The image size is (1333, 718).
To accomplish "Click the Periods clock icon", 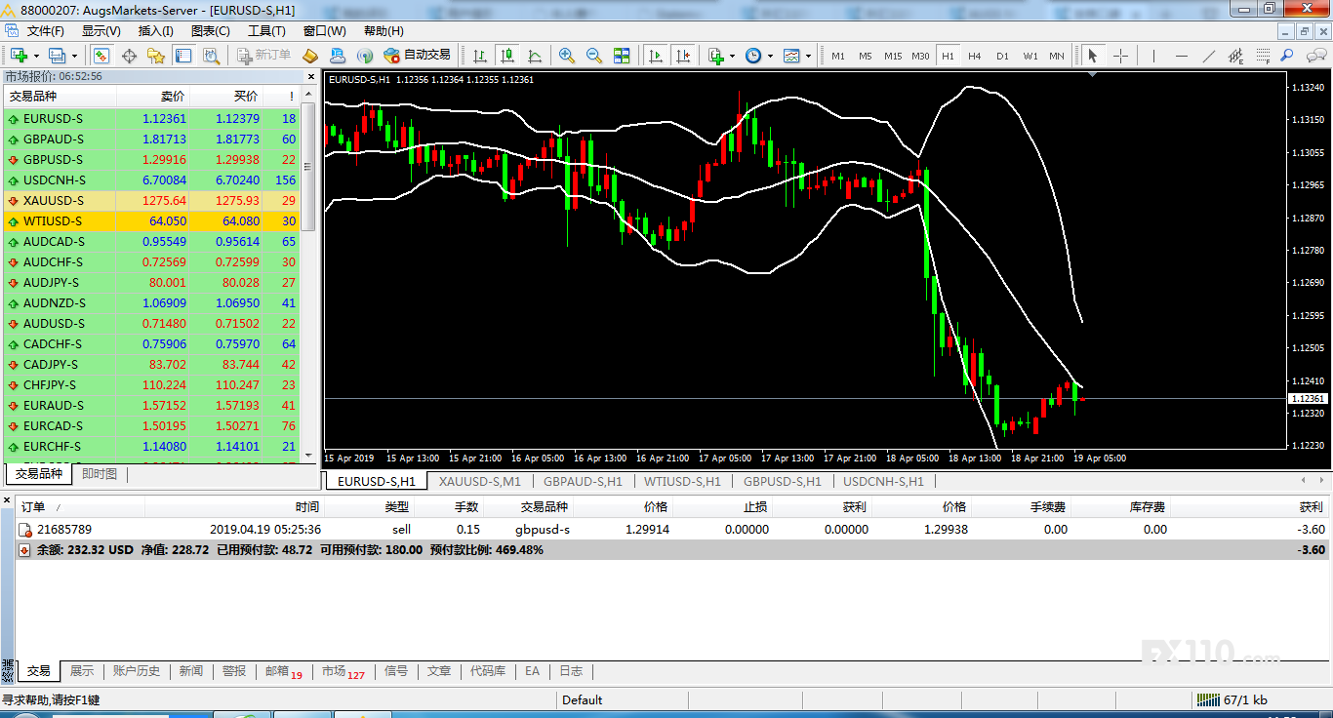I will 753,56.
